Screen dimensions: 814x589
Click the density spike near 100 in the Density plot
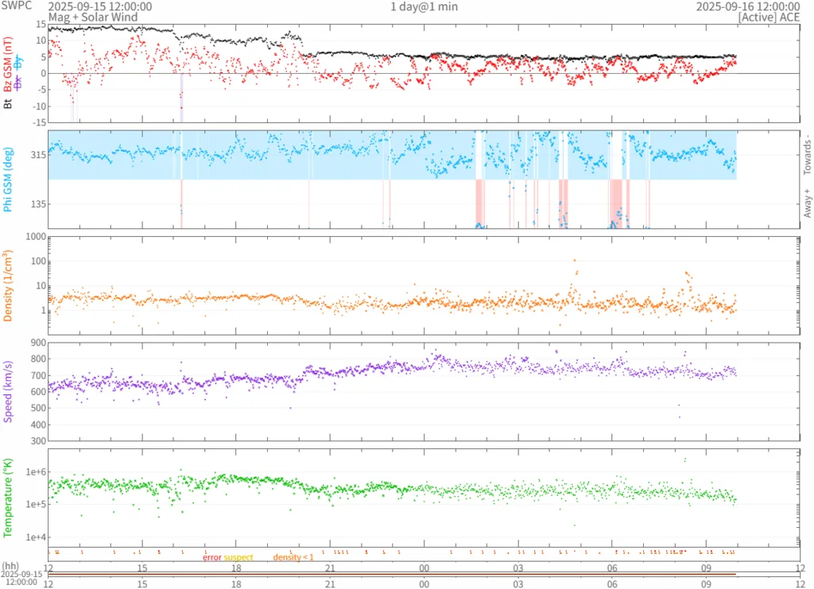(575, 260)
